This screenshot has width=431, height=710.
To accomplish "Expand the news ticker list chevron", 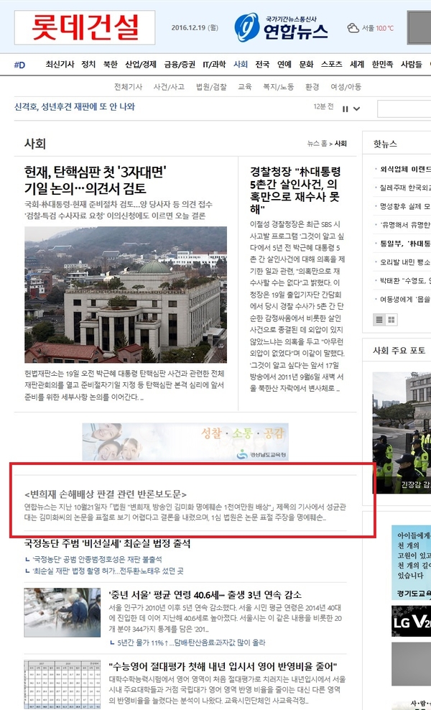I will click(x=357, y=109).
